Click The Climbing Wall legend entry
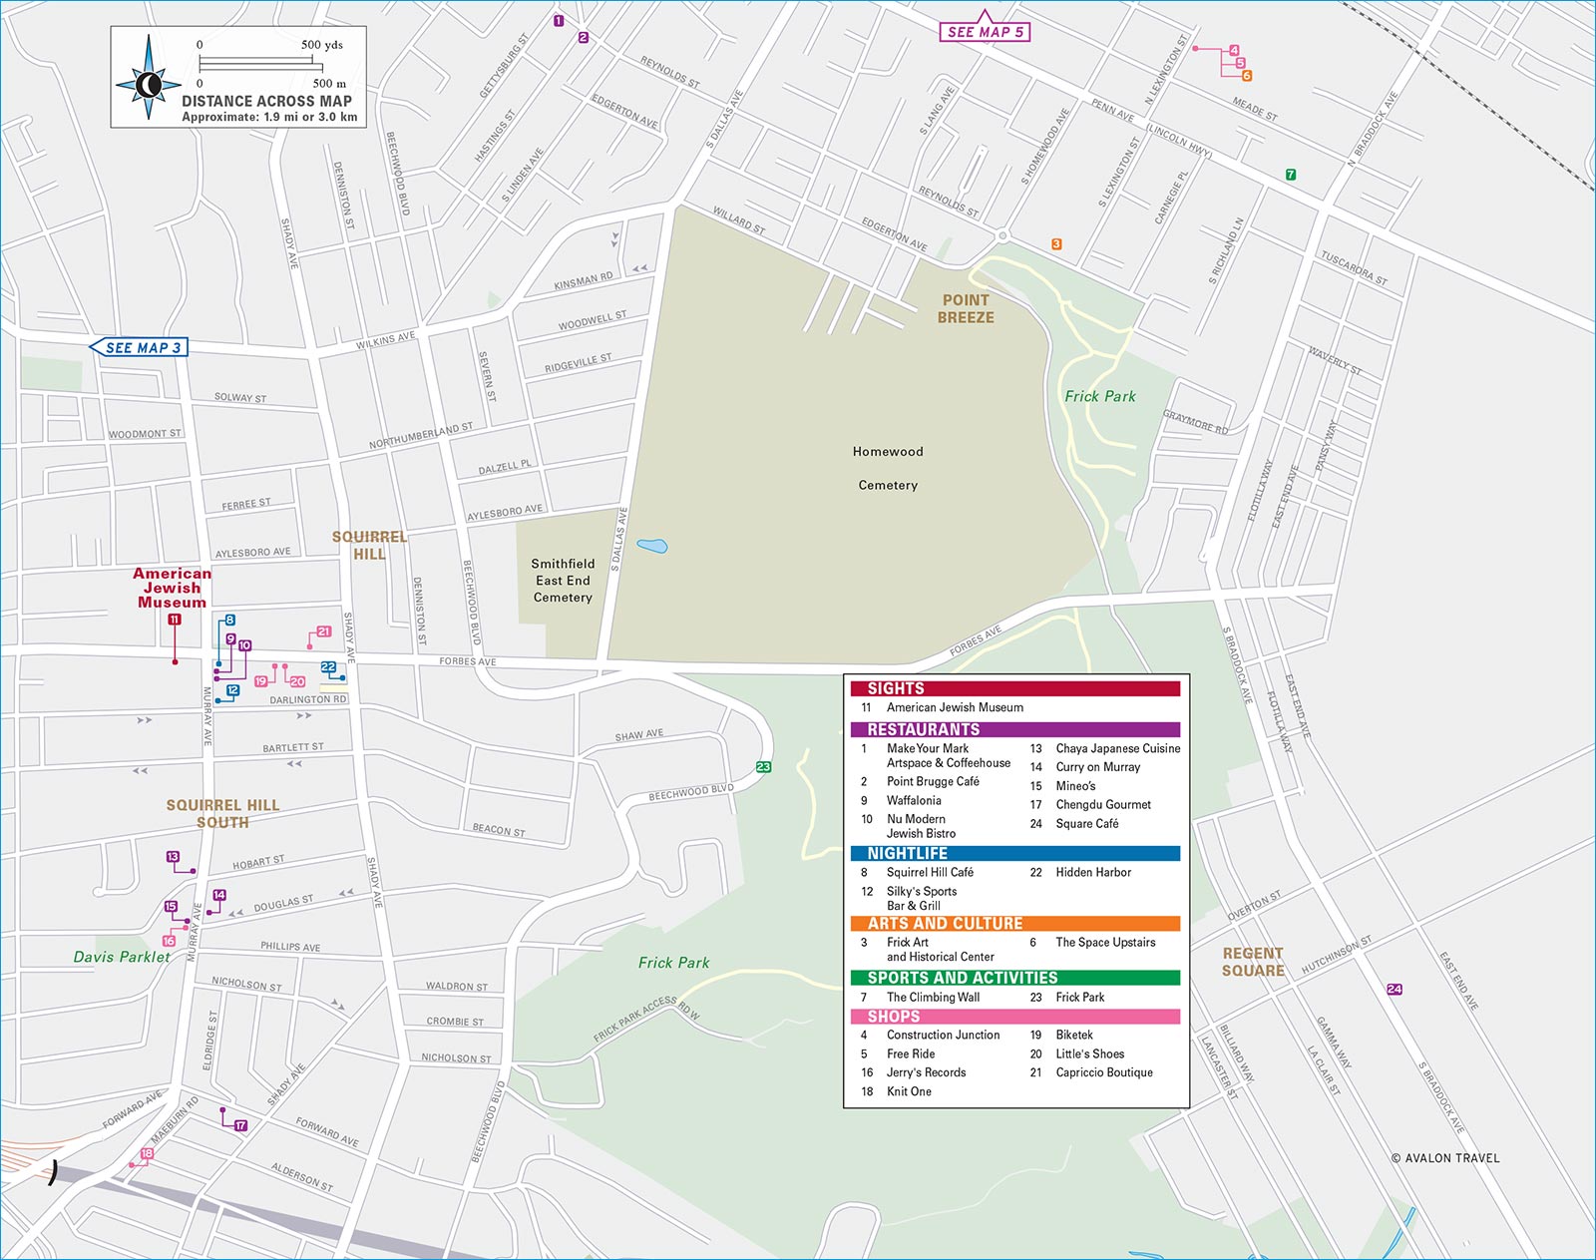 (933, 997)
